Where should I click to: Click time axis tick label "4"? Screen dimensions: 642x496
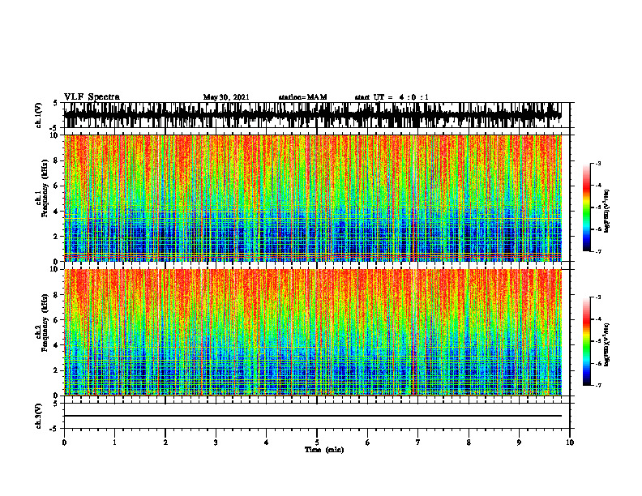[267, 443]
